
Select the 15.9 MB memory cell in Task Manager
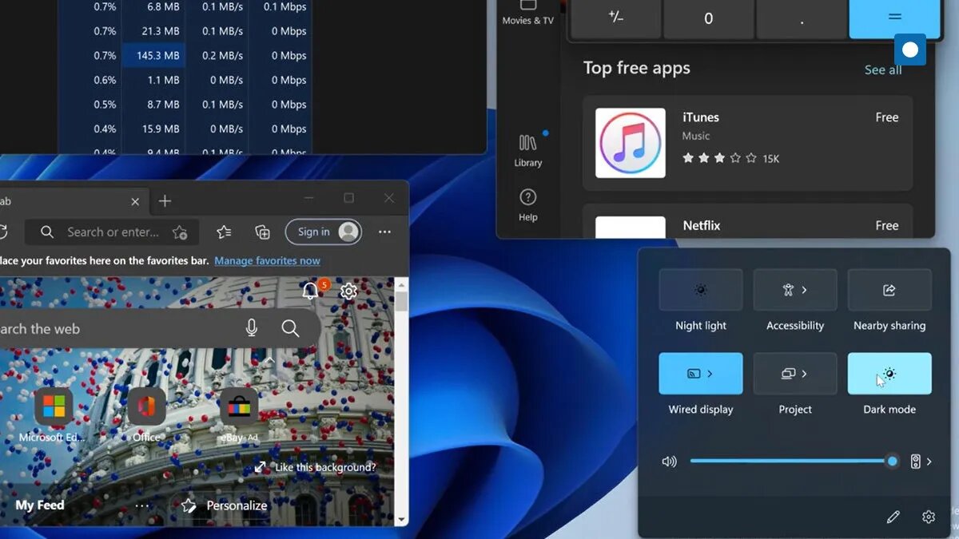click(153, 129)
